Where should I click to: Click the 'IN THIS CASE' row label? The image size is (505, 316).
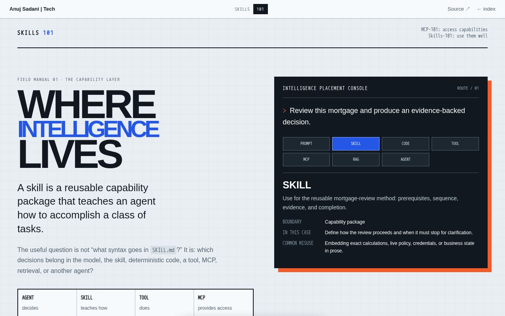[x=297, y=233]
